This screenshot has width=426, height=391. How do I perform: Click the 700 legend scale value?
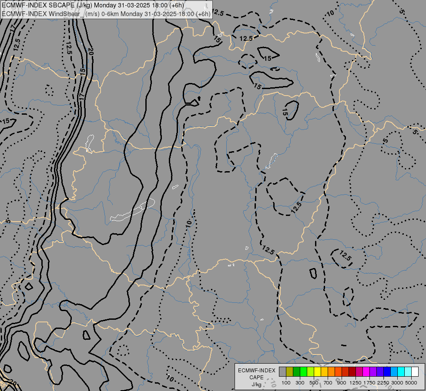pyautogui.click(x=328, y=383)
